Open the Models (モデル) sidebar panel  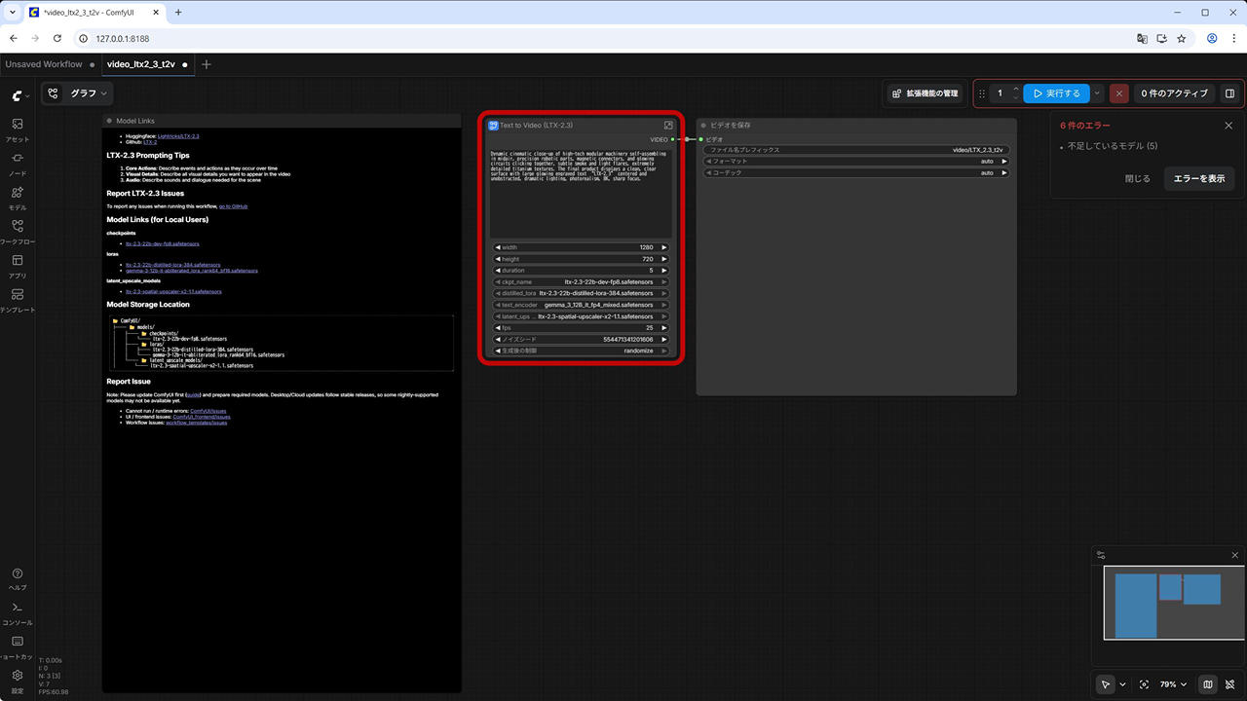point(18,197)
